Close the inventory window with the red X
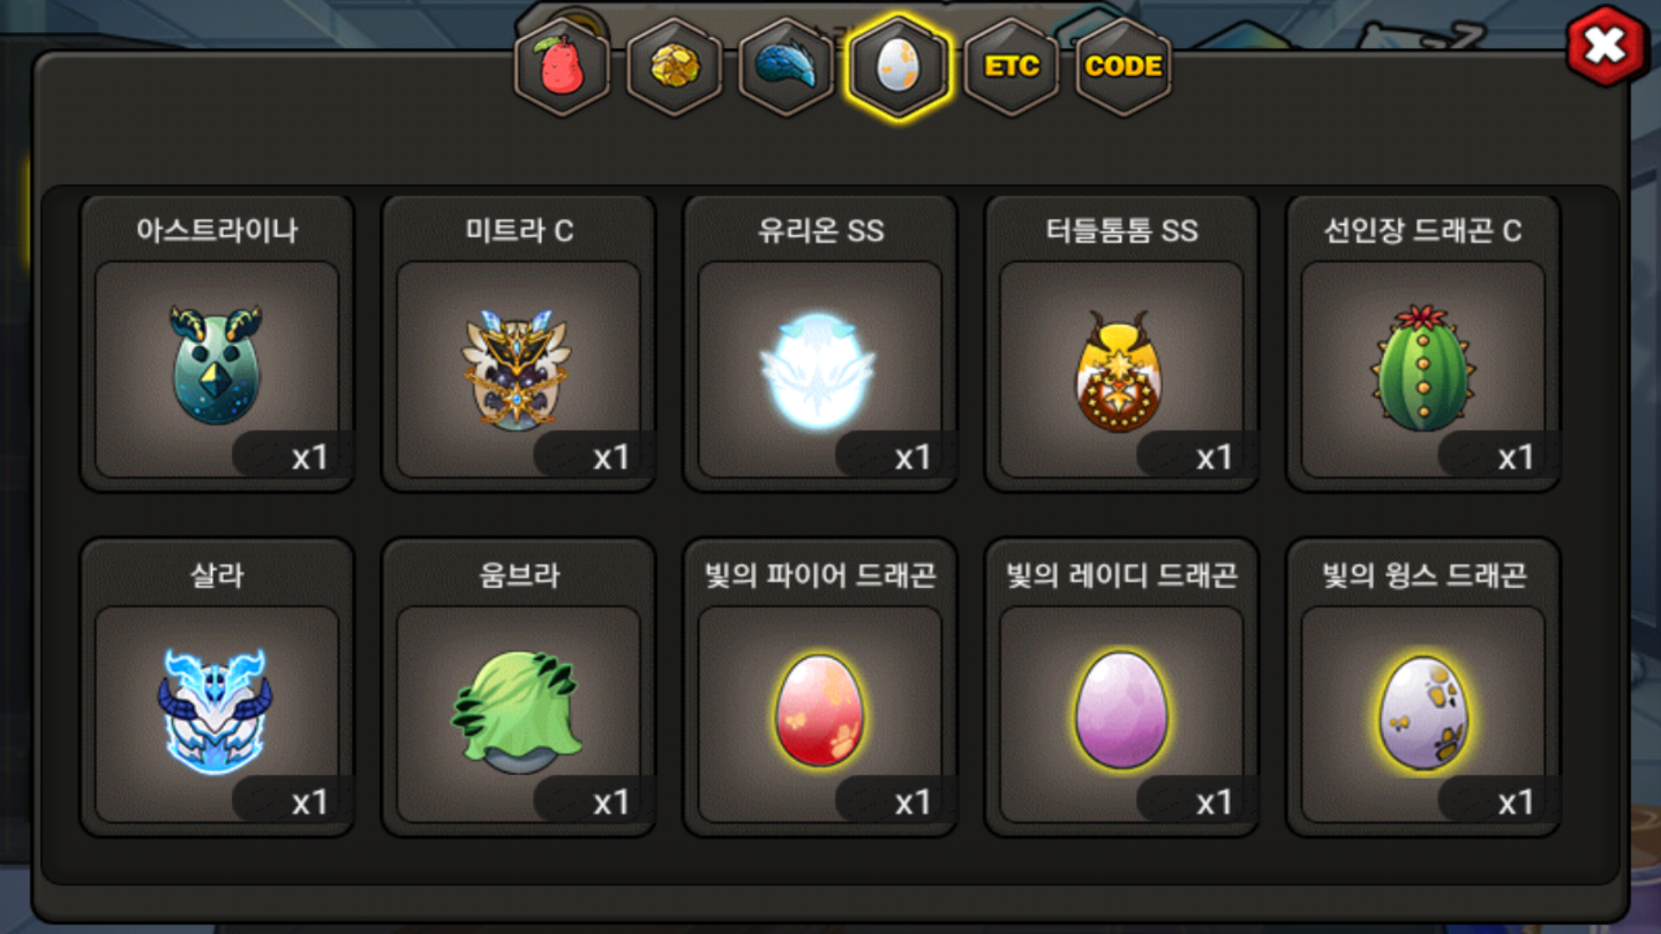Screen dimensions: 1661x934 click(x=1606, y=46)
